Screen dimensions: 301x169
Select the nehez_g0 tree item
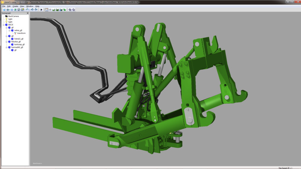pyautogui.click(x=18, y=30)
